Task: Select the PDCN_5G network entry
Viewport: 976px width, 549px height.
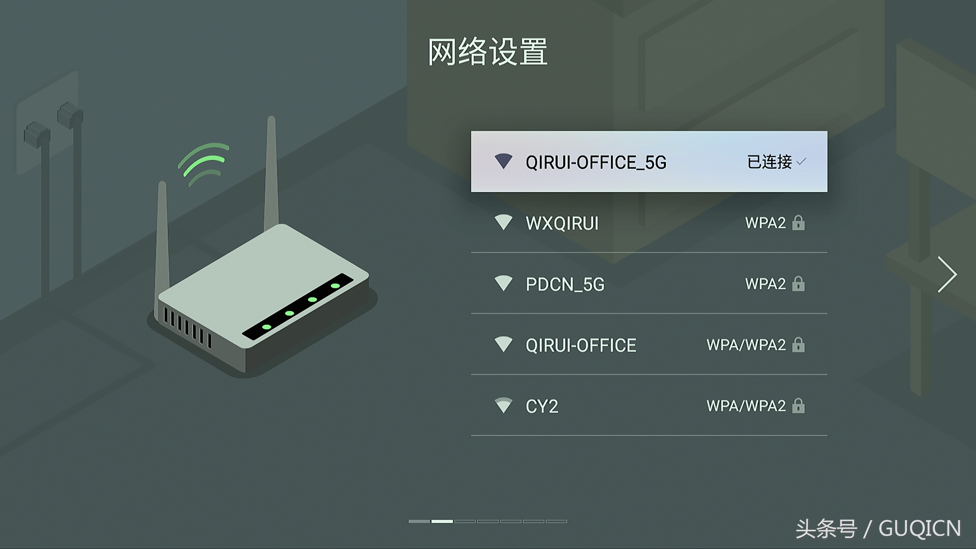Action: coord(649,284)
